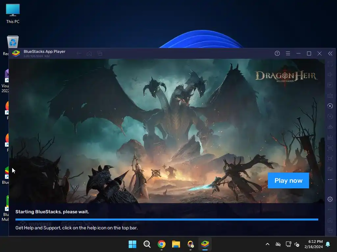
Task: Click the Chrome icon with location badge on the taskbar
Action: 191,244
